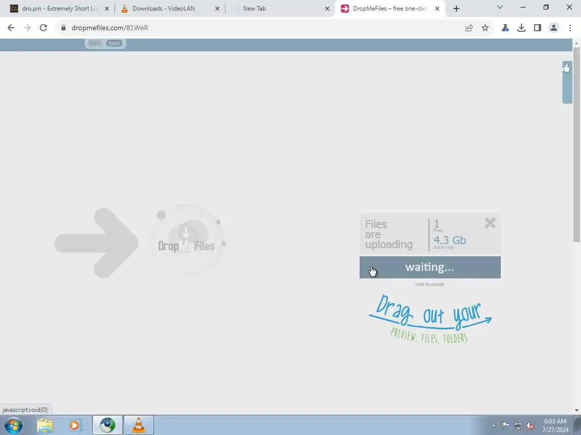Close the New Tab tab
The image size is (581, 435).
[x=327, y=9]
